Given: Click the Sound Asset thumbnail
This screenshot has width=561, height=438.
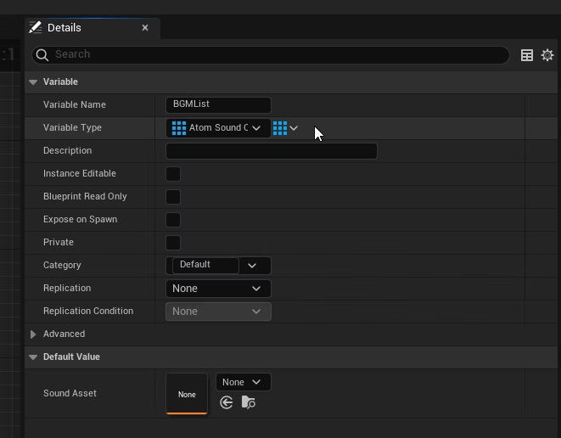Looking at the screenshot, I should 187,394.
